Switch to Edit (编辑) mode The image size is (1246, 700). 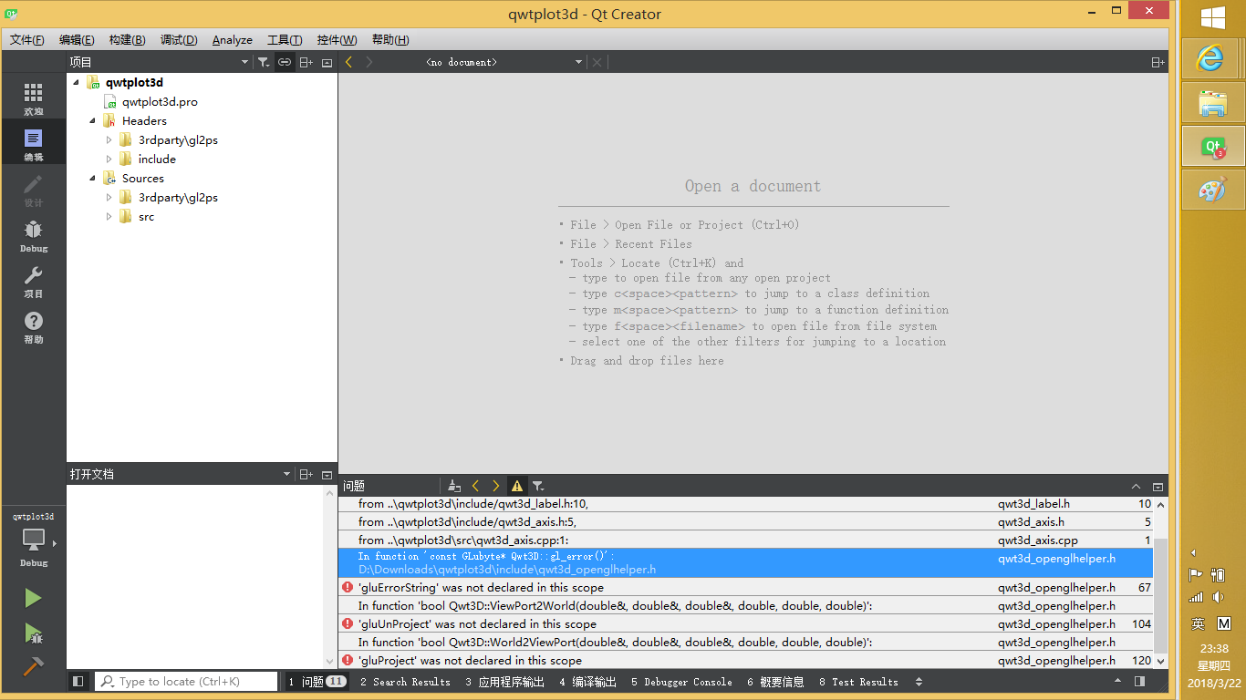tap(33, 144)
